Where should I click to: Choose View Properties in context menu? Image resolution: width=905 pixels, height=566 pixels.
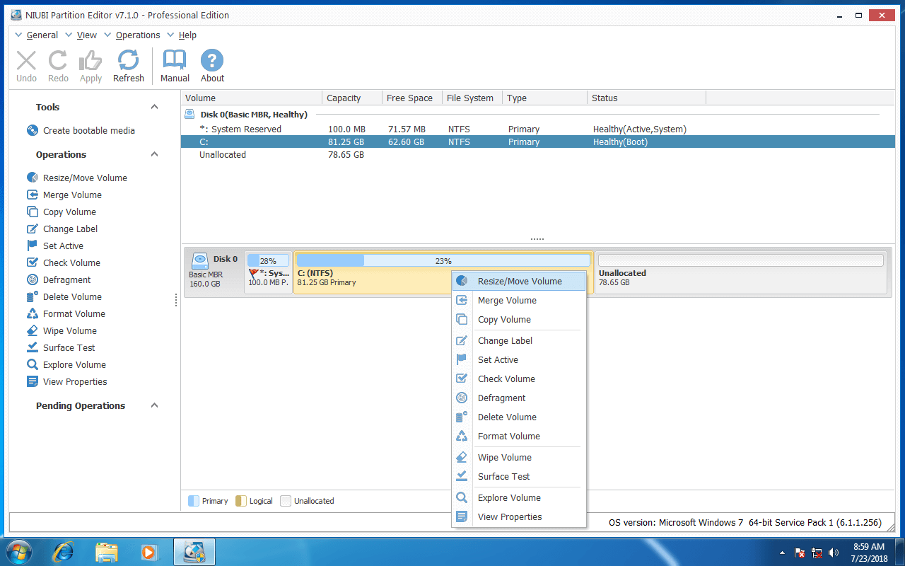click(x=519, y=516)
